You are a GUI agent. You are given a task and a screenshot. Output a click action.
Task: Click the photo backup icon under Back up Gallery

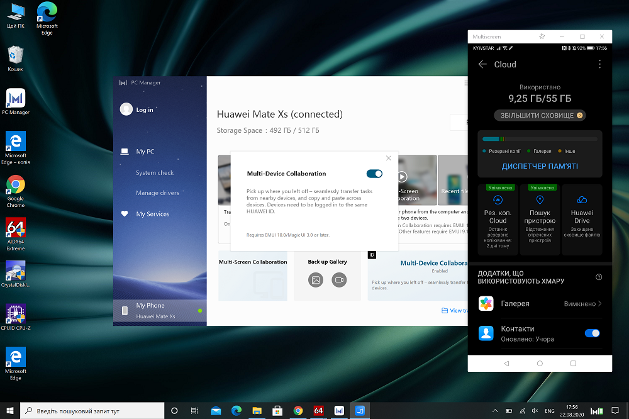coord(316,280)
